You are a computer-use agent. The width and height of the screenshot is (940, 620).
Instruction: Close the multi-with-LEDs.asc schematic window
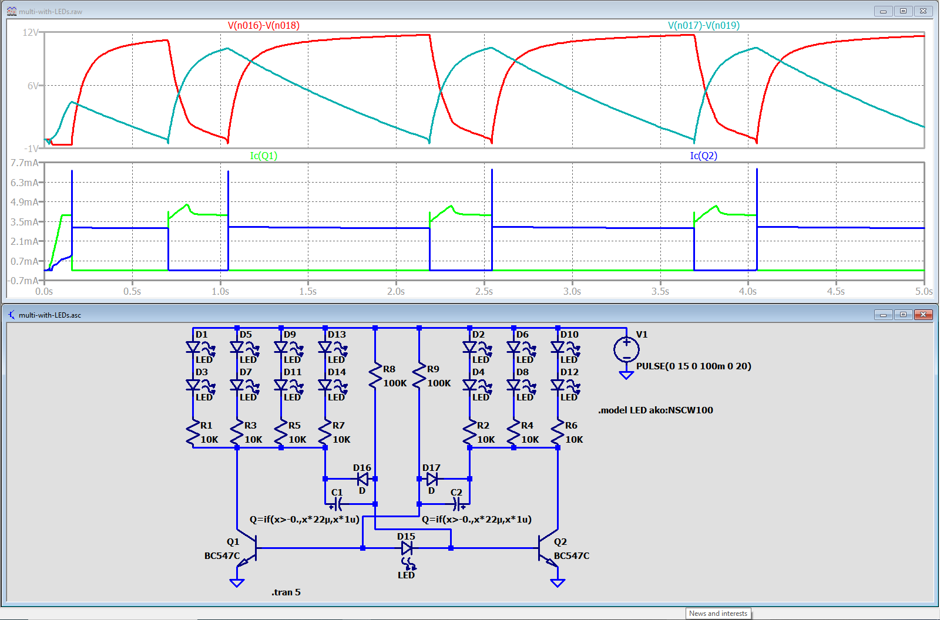click(923, 314)
